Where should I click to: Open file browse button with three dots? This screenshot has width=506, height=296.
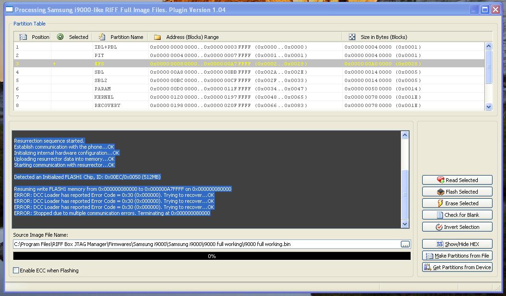[x=405, y=244]
